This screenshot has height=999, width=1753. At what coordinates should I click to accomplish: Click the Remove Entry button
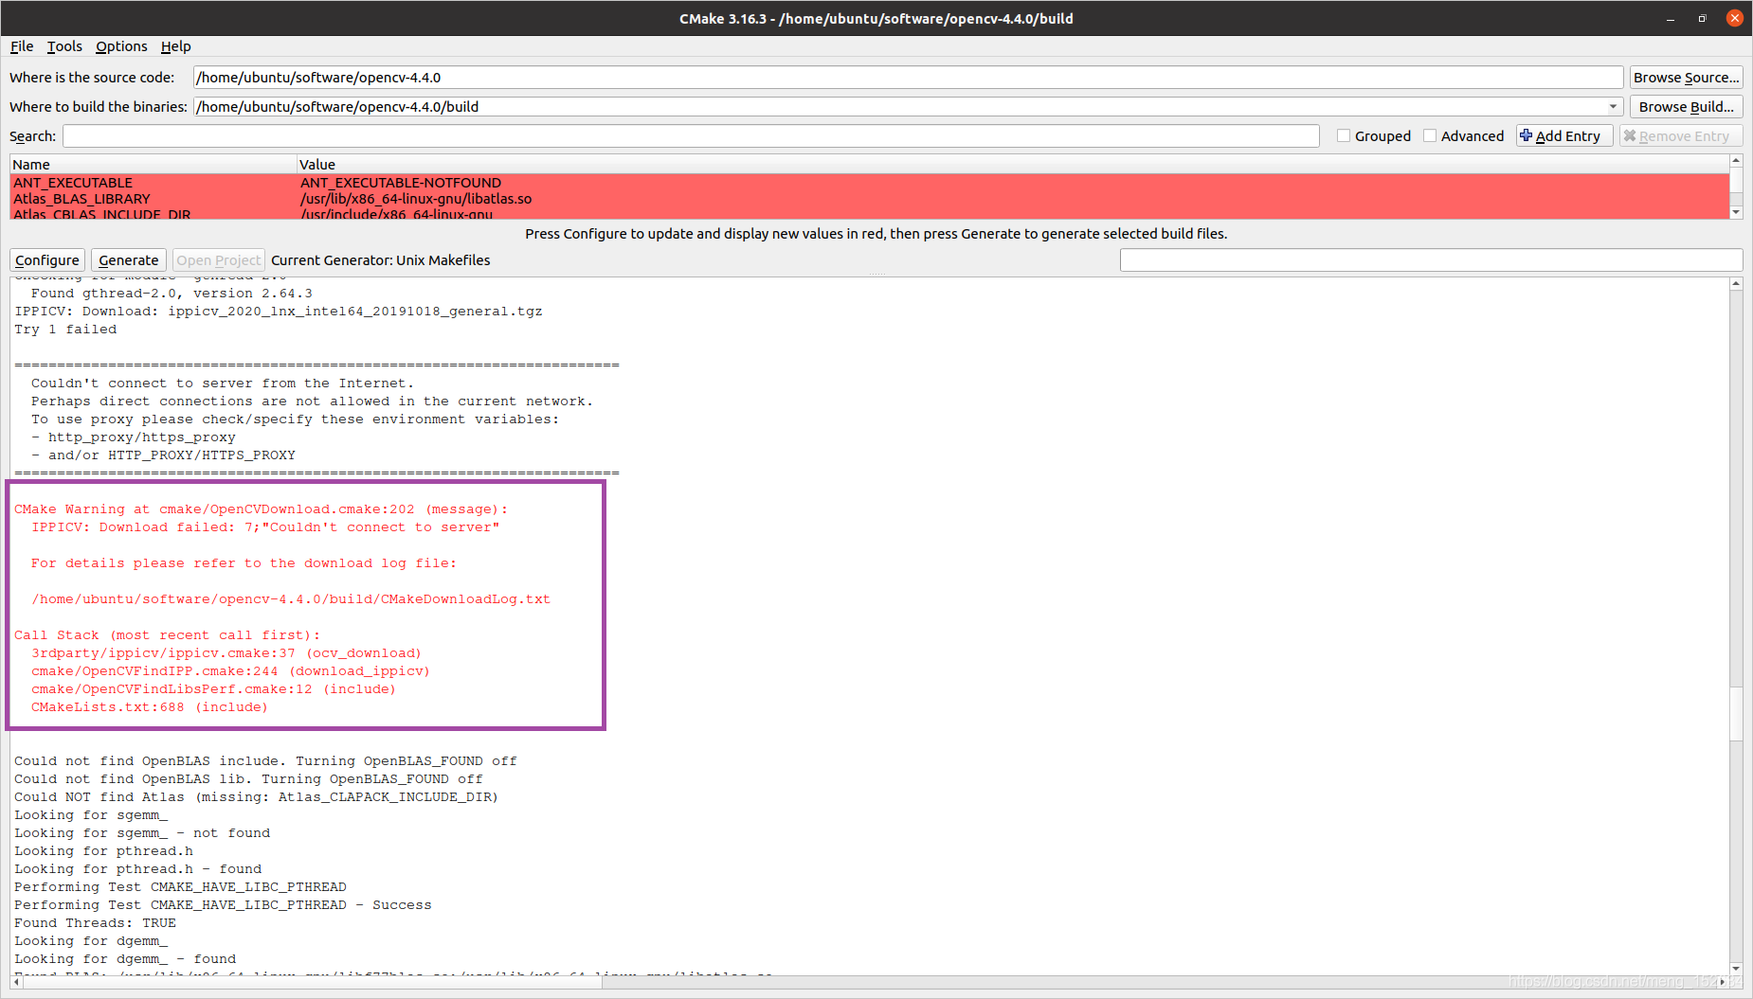[1680, 136]
